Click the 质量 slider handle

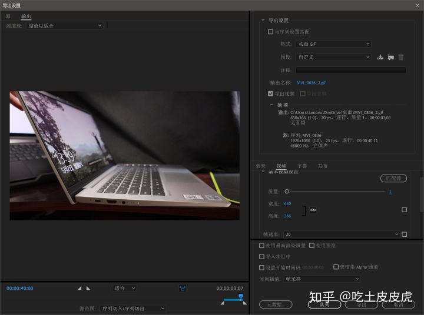(287, 192)
